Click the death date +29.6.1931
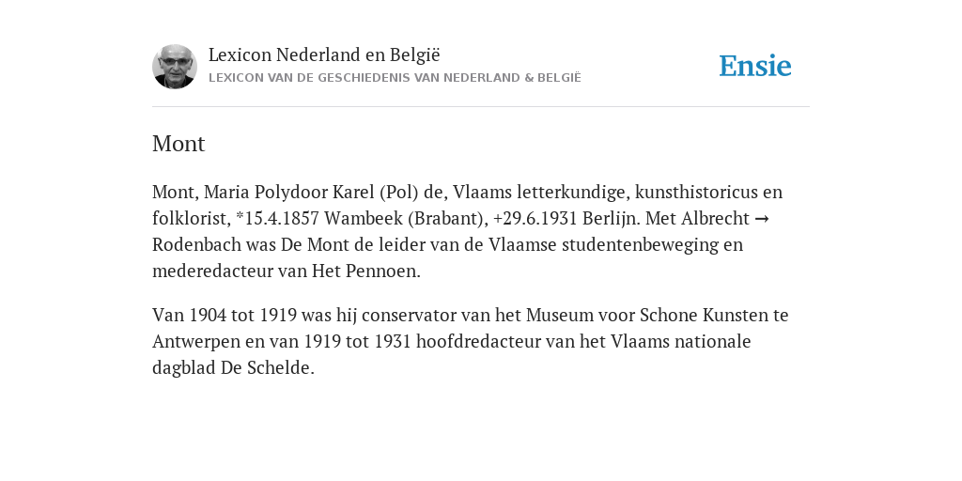Screen dimensions: 962x481 pyautogui.click(x=535, y=218)
